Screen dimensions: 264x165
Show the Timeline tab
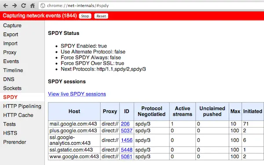13,70
